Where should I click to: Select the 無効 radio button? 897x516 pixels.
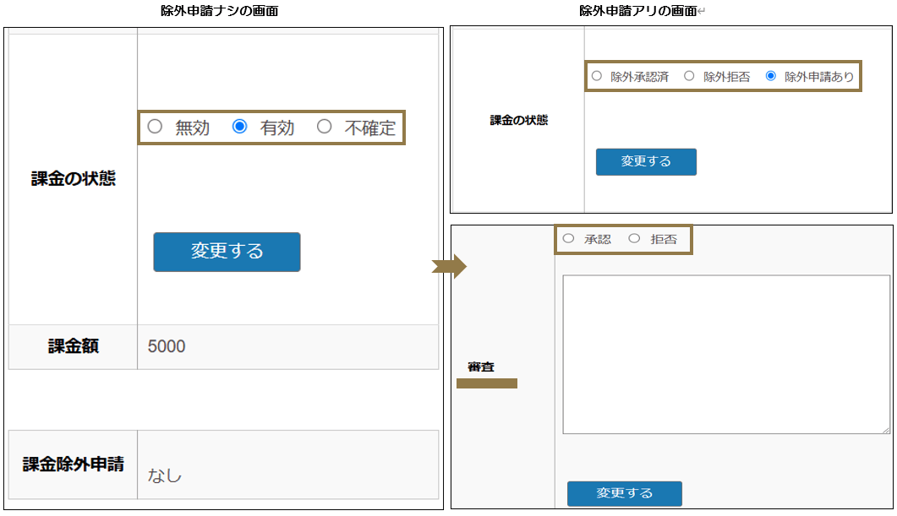coord(155,127)
